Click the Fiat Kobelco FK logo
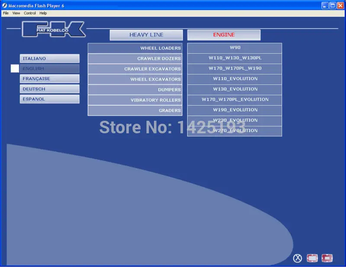Viewport: 346px width, 267px height. [x=54, y=29]
